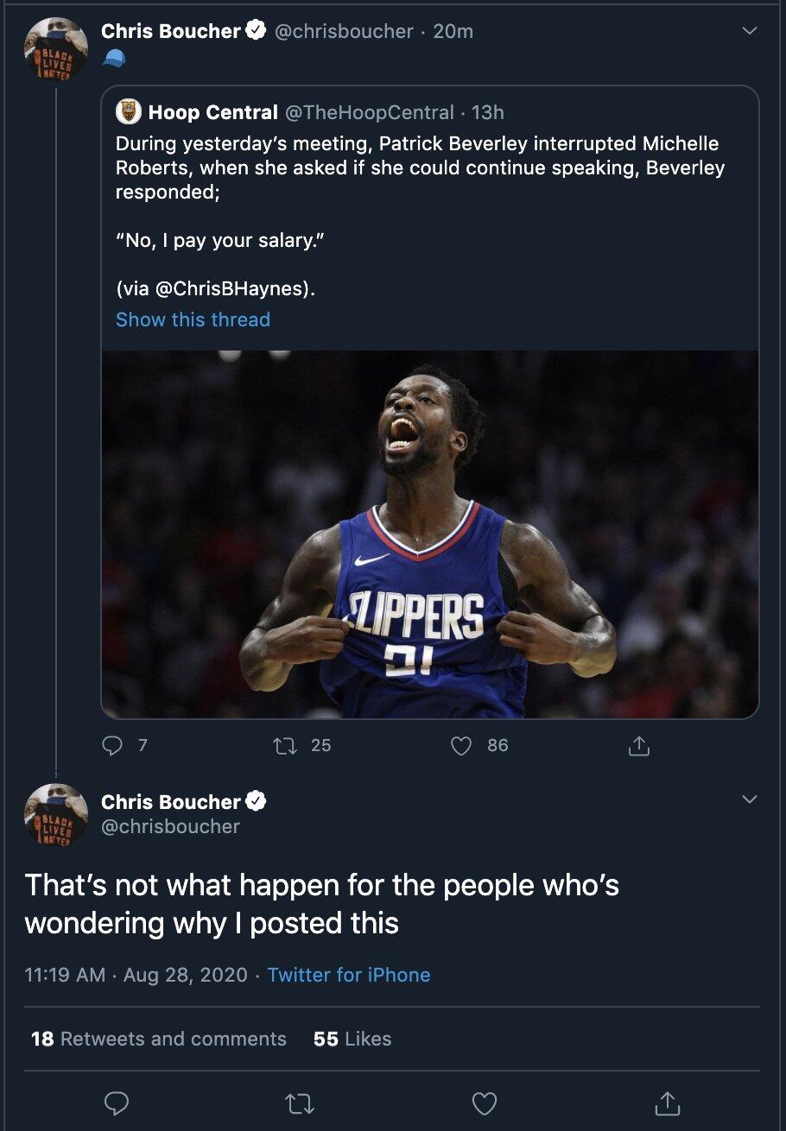Click the Hoop Central account name
The width and height of the screenshot is (786, 1131).
coord(212,112)
